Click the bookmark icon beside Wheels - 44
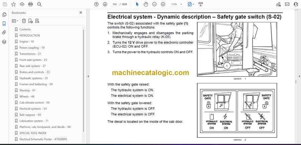The width and height of the screenshot is (301, 145). click(x=16, y=97)
